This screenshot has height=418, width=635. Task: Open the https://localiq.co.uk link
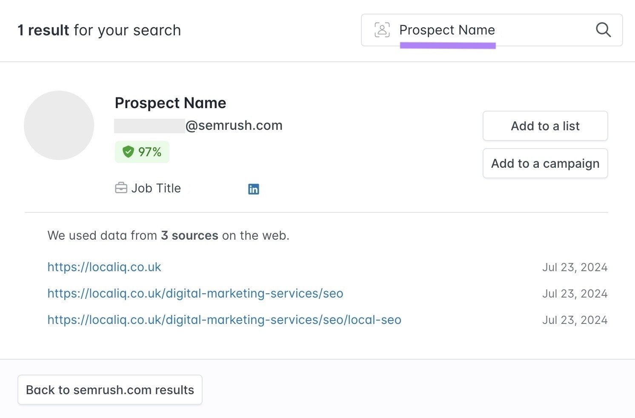click(104, 267)
